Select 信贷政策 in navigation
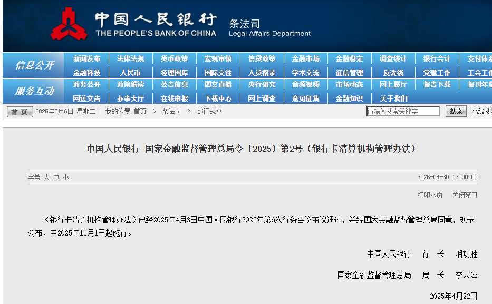Viewport: 492px width, 304px height. [x=262, y=58]
